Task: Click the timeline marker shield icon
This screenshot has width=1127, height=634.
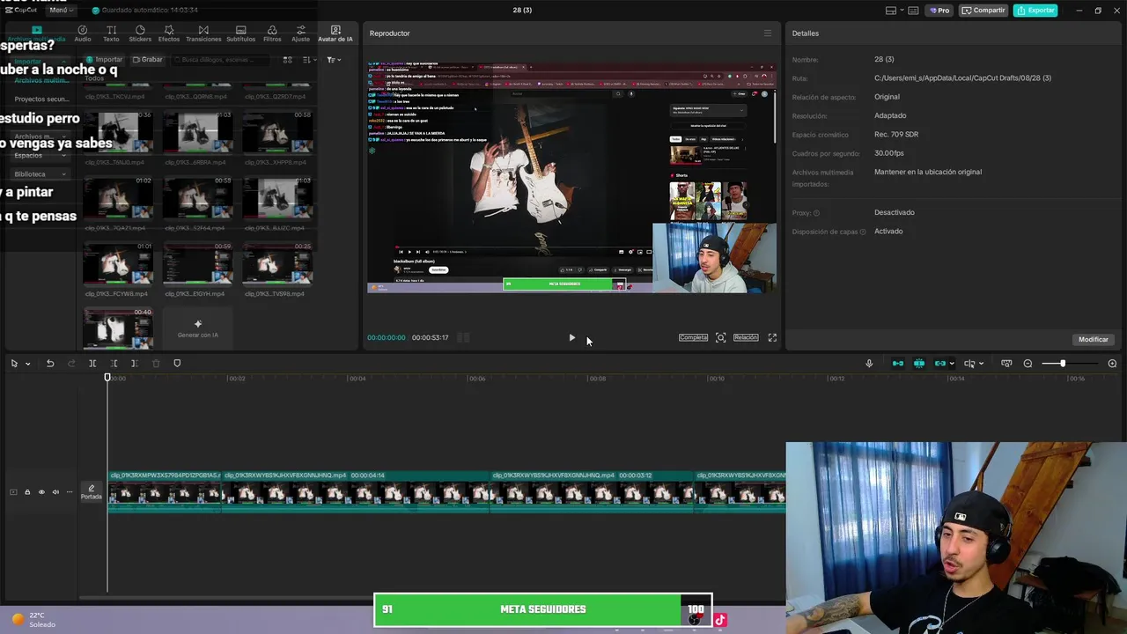Action: coord(177,364)
